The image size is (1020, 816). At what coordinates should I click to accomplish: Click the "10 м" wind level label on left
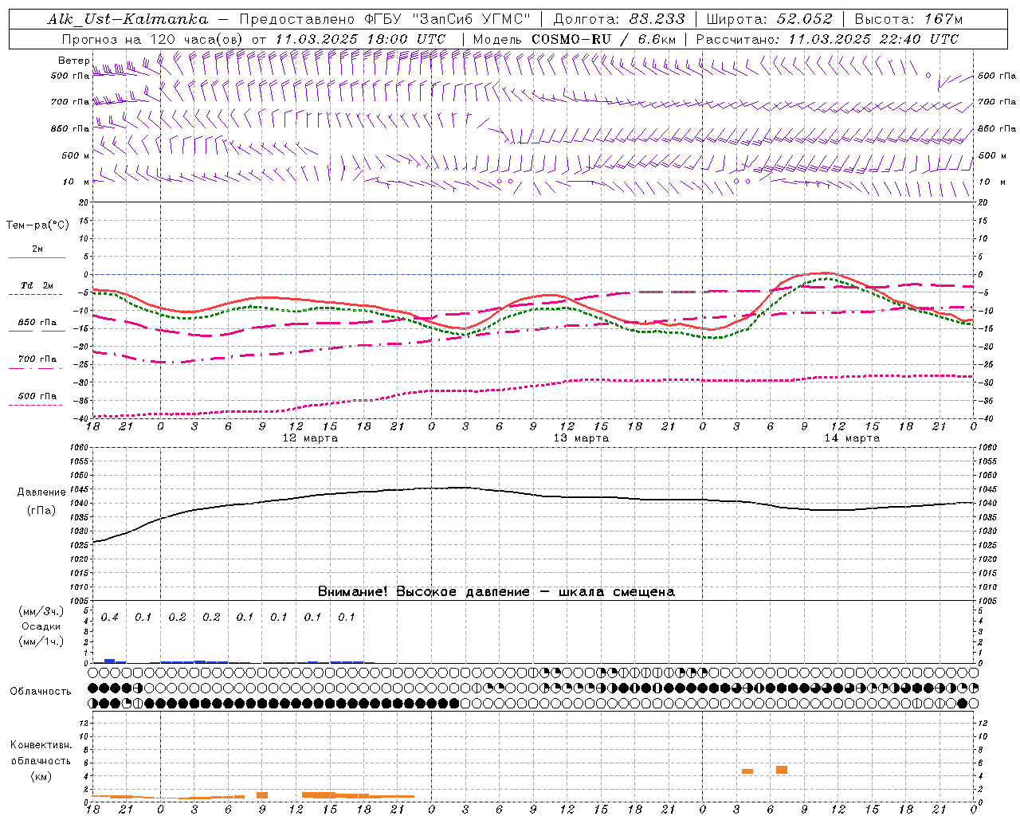pyautogui.click(x=76, y=182)
